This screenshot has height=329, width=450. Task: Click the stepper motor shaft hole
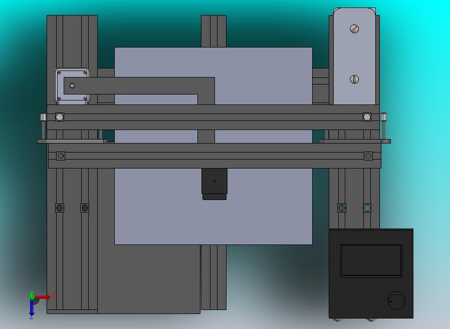click(x=72, y=85)
